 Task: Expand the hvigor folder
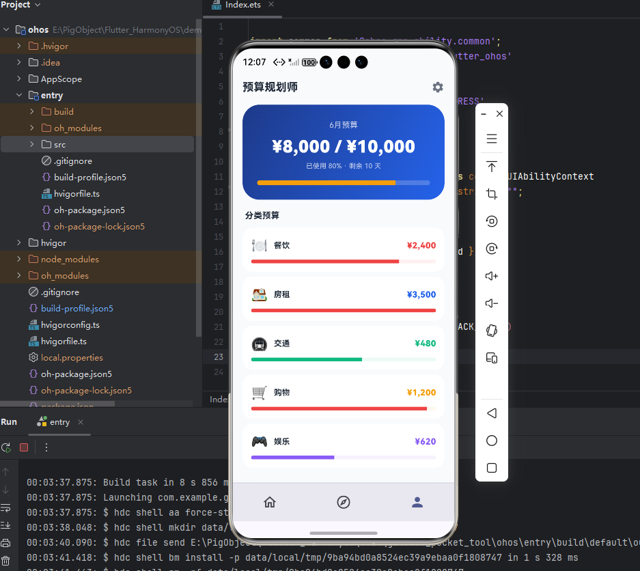coord(18,243)
